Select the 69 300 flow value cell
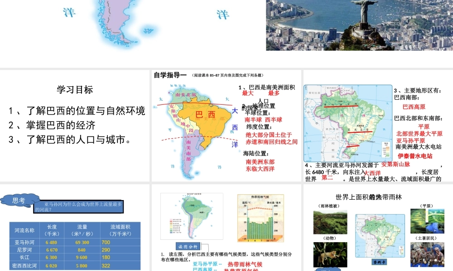Image resolution: width=453 pixels, height=271 pixels. 82,242
